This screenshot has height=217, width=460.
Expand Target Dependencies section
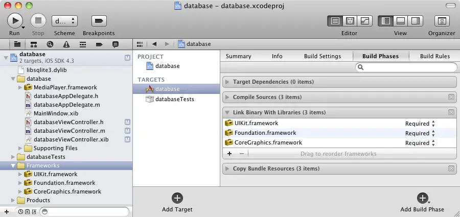(227, 82)
